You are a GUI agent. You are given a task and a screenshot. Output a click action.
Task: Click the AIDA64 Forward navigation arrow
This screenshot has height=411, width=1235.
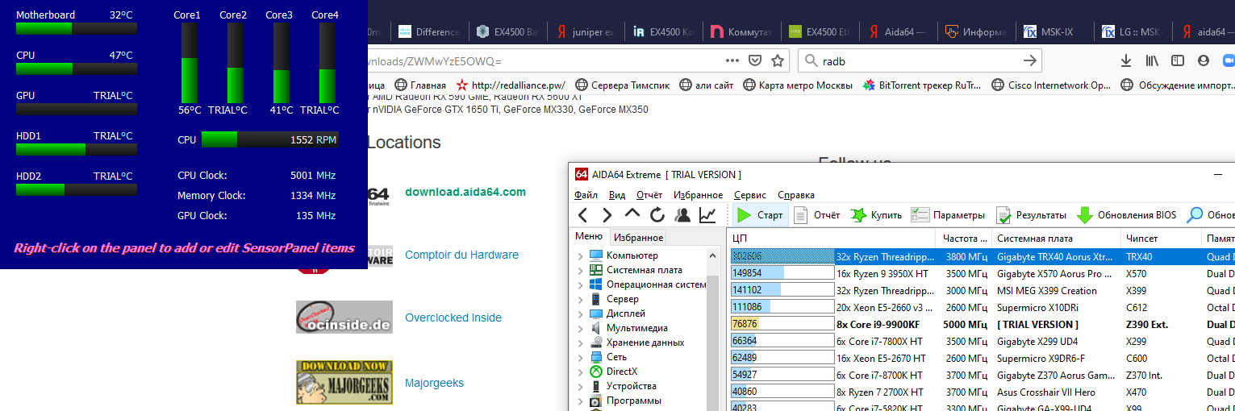point(607,215)
